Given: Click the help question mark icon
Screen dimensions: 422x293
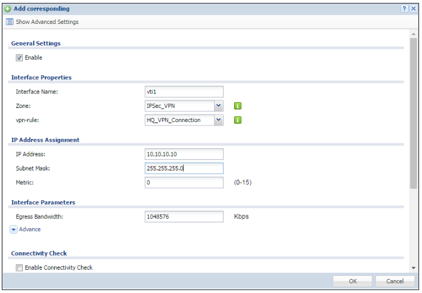Looking at the screenshot, I should pyautogui.click(x=404, y=9).
